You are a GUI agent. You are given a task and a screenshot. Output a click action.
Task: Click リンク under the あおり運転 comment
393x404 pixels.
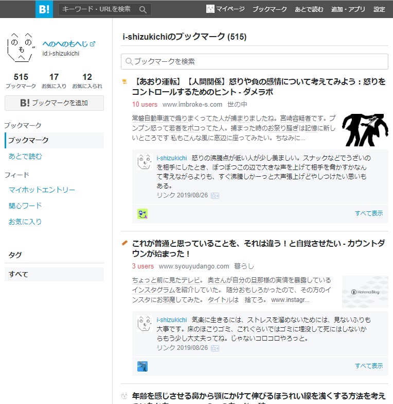(166, 195)
